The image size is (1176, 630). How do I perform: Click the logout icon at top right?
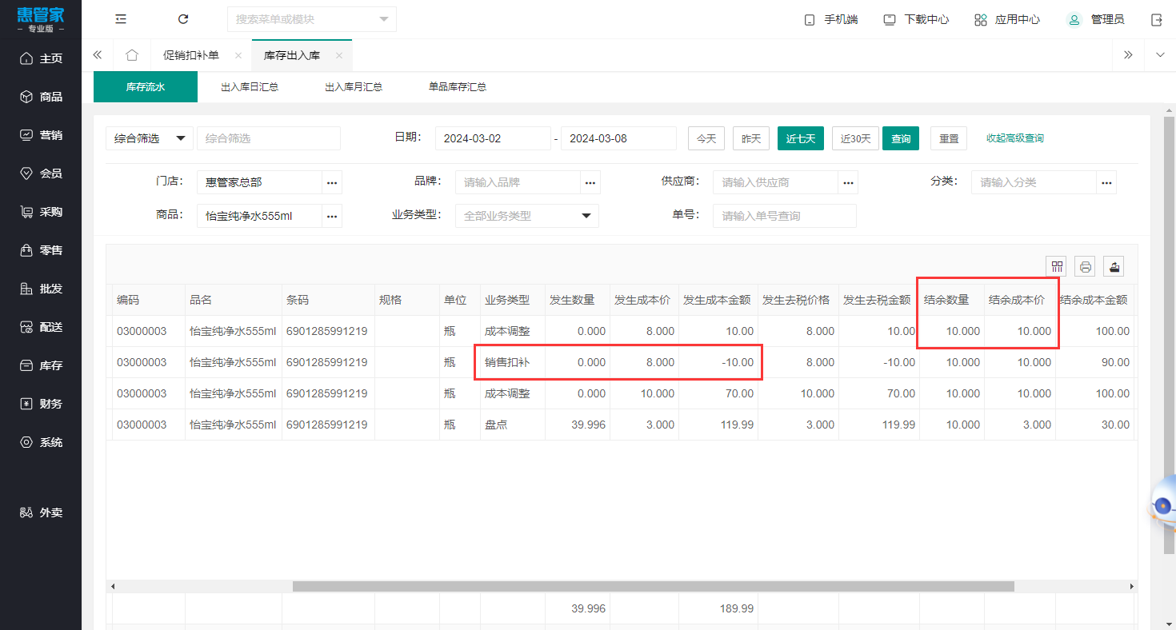(1156, 19)
